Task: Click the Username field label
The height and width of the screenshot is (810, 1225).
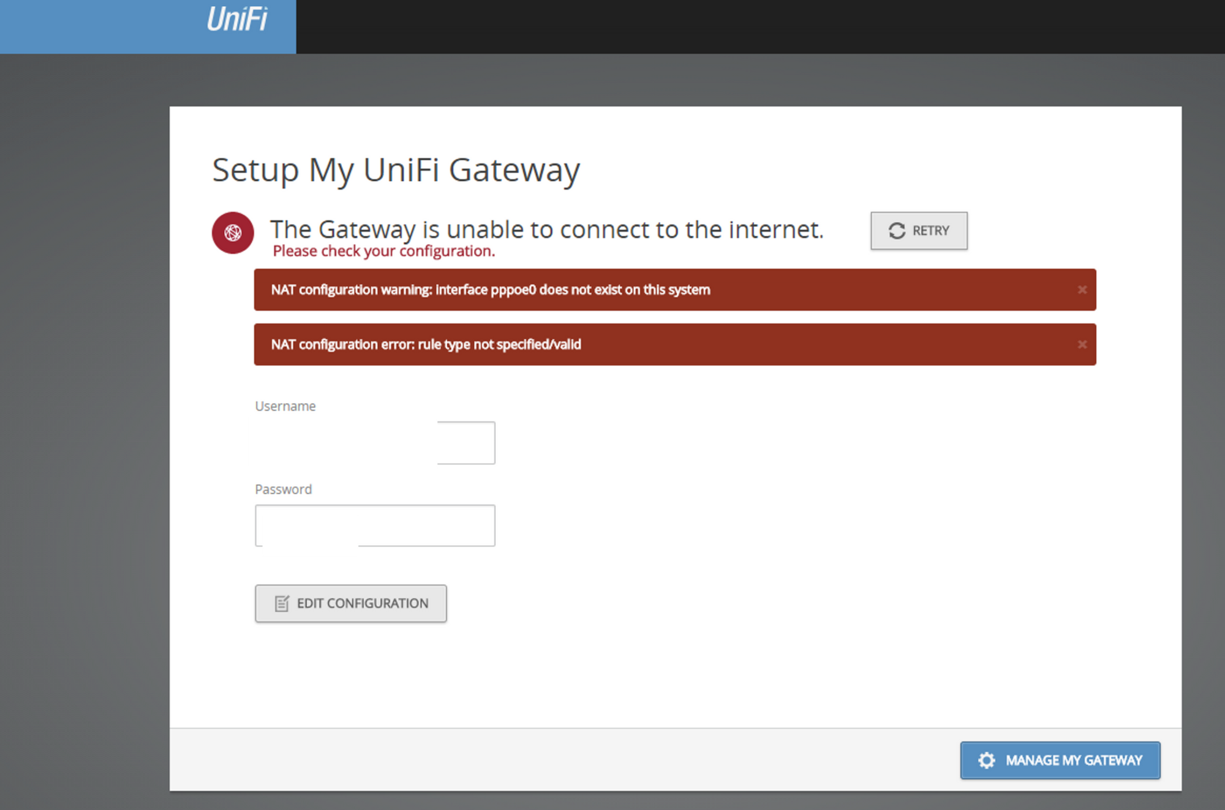Action: [285, 406]
